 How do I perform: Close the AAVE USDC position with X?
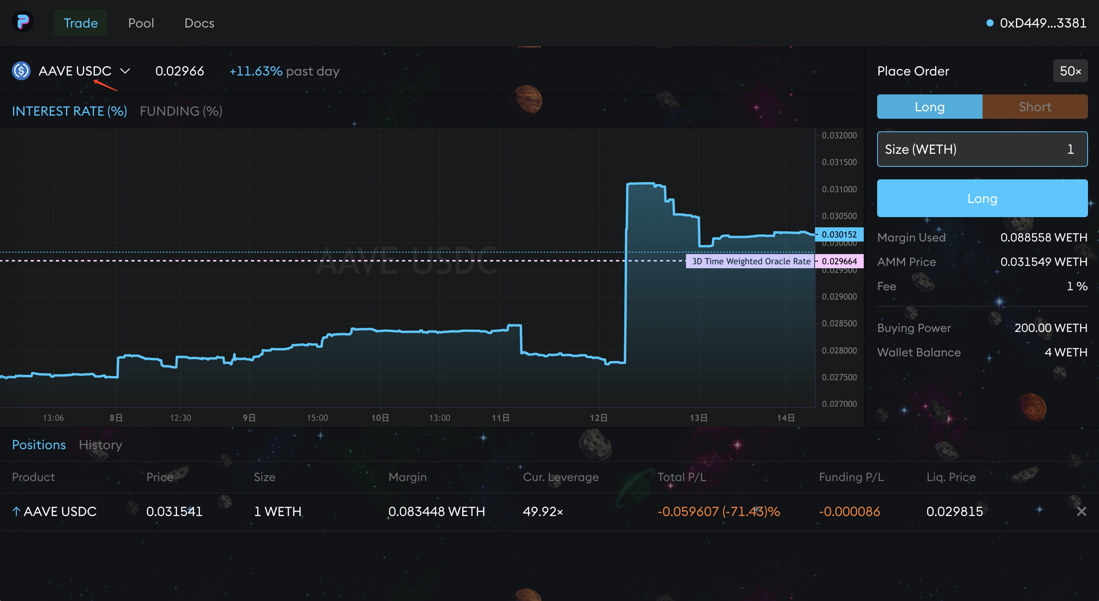tap(1081, 511)
